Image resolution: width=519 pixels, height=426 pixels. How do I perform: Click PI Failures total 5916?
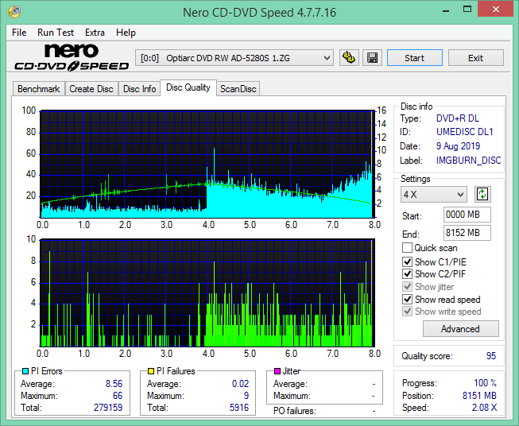[239, 407]
